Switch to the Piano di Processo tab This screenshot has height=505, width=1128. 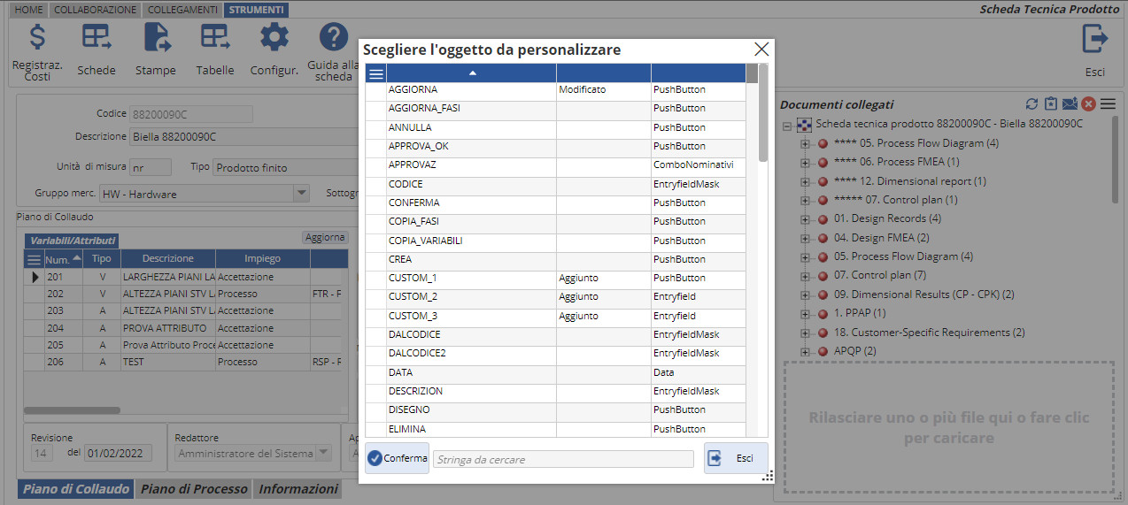point(194,489)
